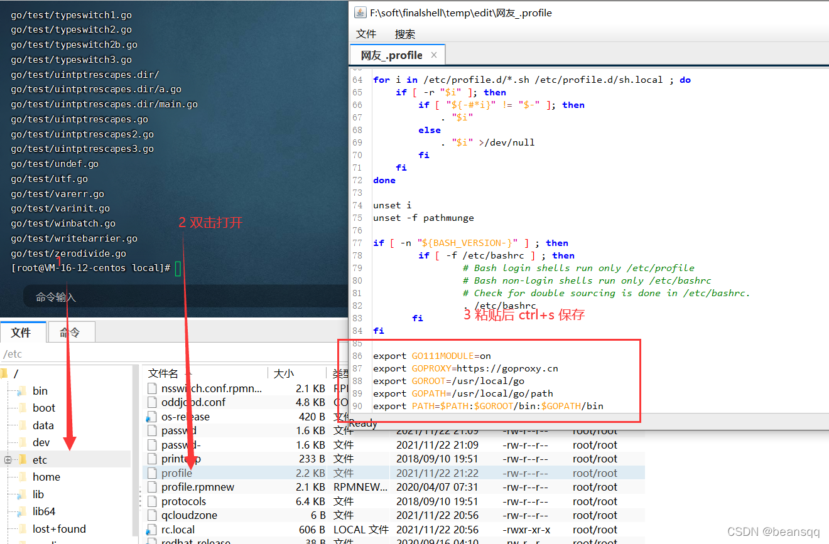Click line 89 GOPATH export line
Screen dimensions: 829x544
(x=463, y=393)
